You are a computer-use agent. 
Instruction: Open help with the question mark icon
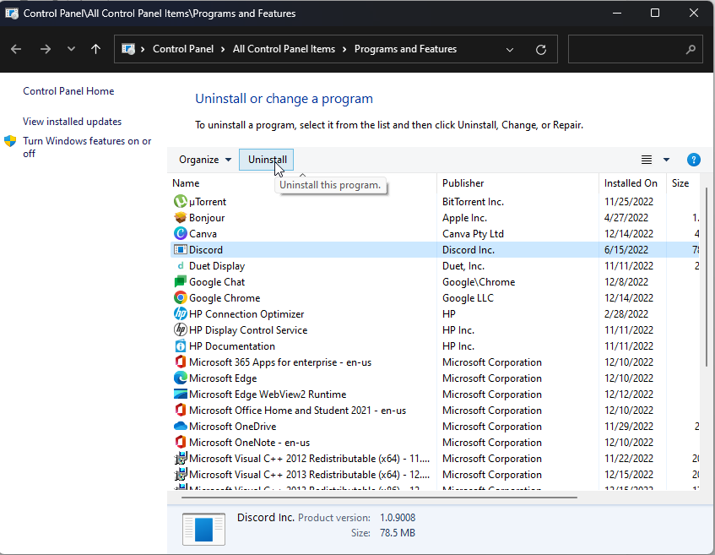(694, 160)
